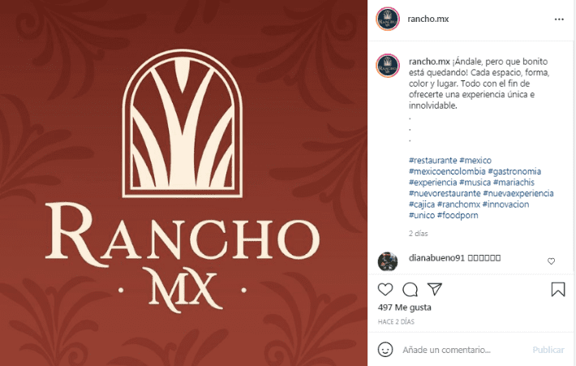This screenshot has height=366, width=576.
Task: Like dianabueno91's comment with small heart
Action: coord(551,261)
